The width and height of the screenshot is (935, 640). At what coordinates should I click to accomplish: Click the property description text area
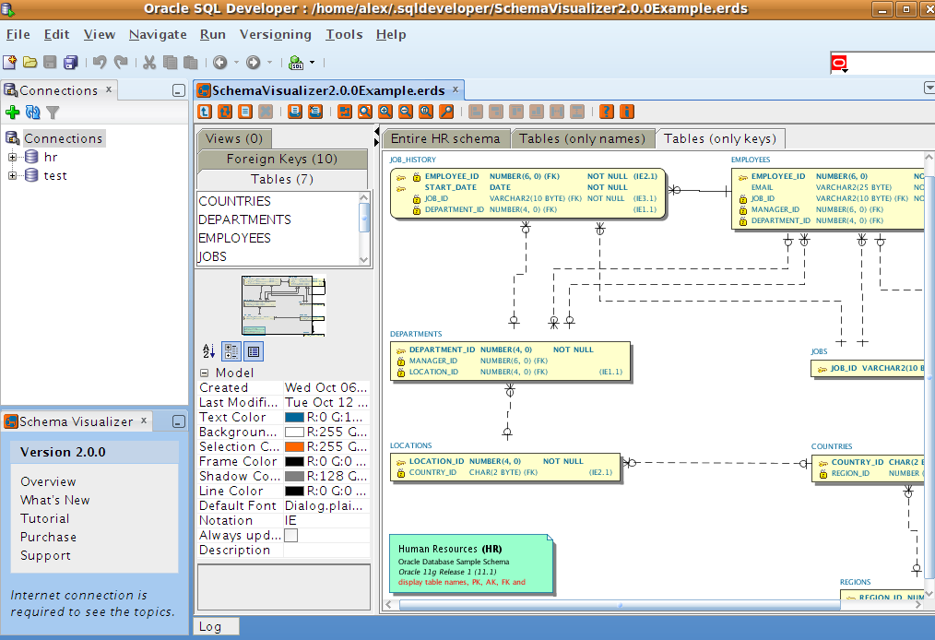(284, 587)
